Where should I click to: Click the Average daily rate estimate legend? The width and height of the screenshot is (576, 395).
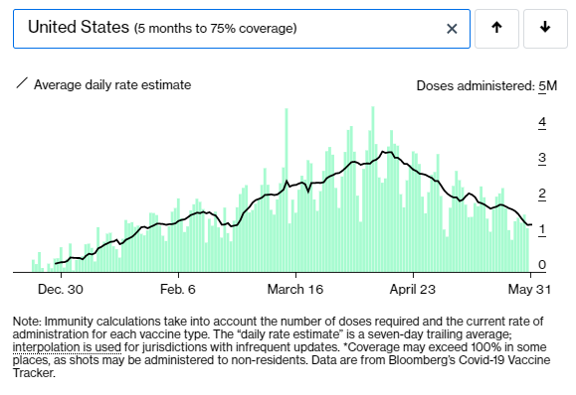[x=112, y=84]
